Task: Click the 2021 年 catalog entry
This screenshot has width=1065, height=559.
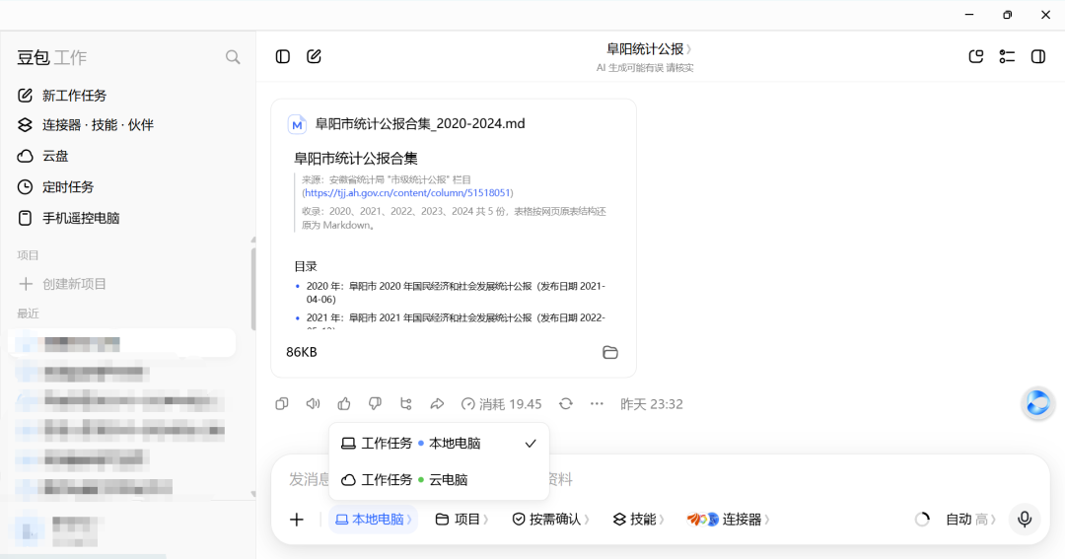Action: click(x=455, y=322)
